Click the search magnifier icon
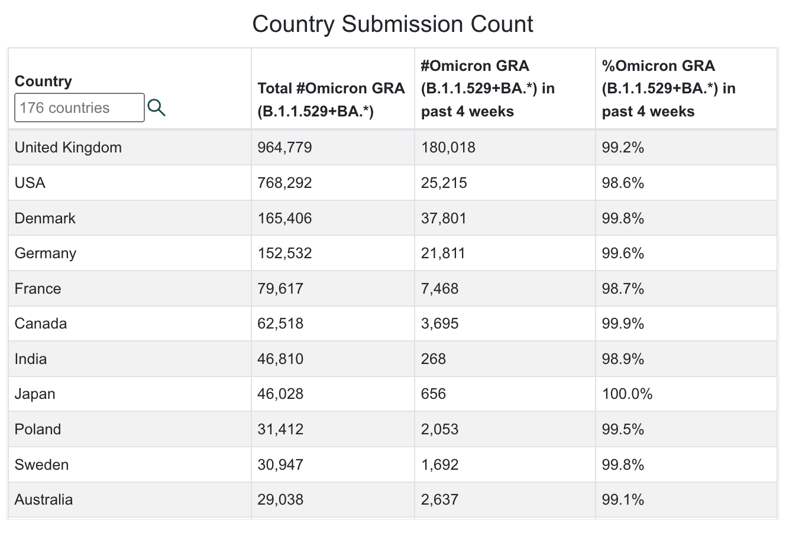The height and width of the screenshot is (533, 789). click(x=156, y=108)
